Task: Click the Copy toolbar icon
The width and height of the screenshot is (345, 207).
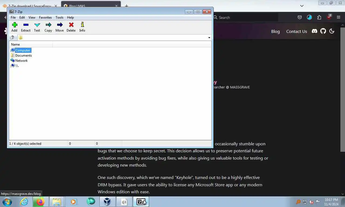Action: point(48,27)
